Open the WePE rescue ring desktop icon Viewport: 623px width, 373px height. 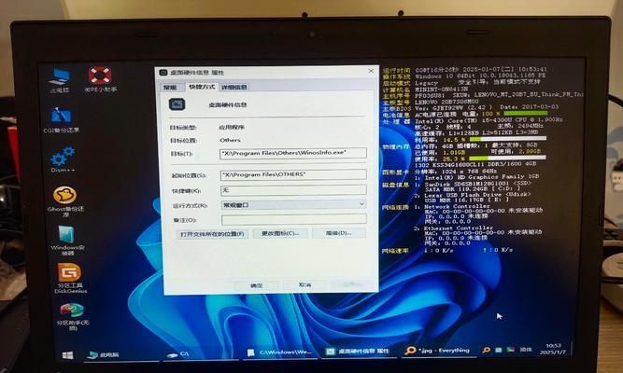coord(100,80)
